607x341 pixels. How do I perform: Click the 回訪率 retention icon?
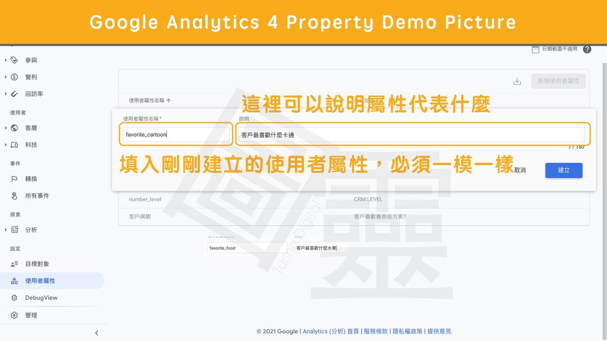[14, 94]
